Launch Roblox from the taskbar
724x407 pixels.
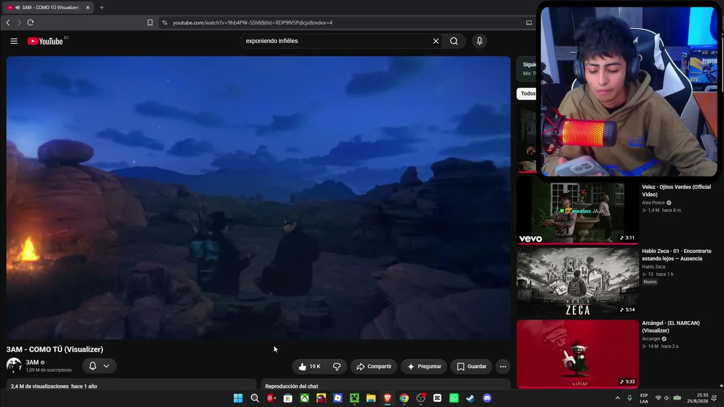coord(338,398)
